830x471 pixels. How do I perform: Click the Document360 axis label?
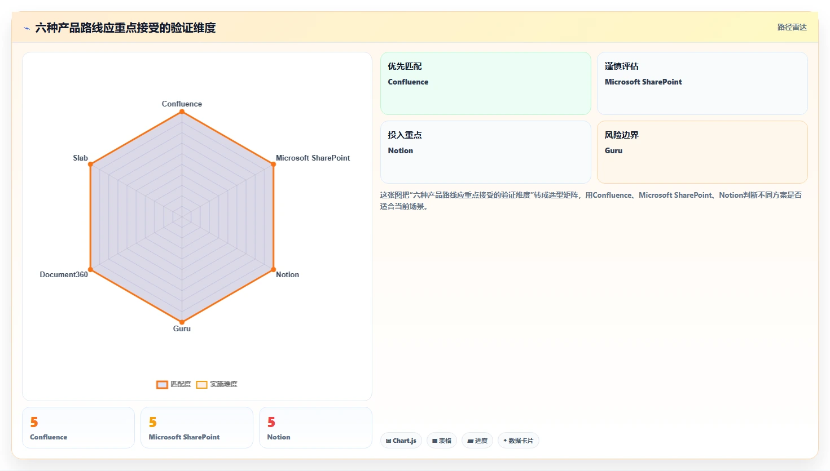[x=64, y=274]
